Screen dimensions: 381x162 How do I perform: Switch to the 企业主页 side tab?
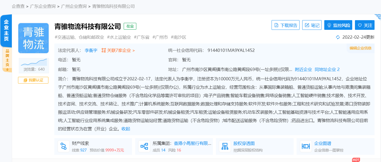click(6, 30)
